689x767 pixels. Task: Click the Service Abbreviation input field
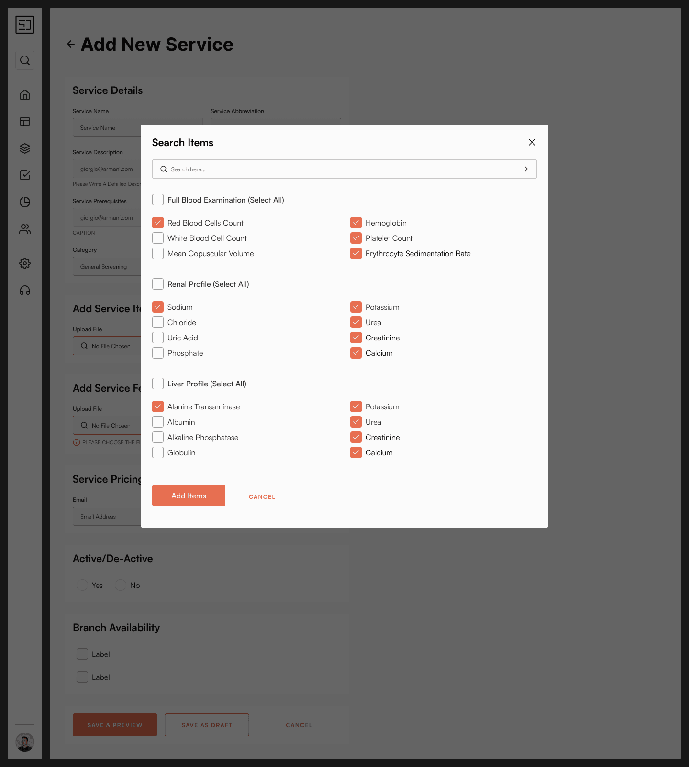coord(276,121)
